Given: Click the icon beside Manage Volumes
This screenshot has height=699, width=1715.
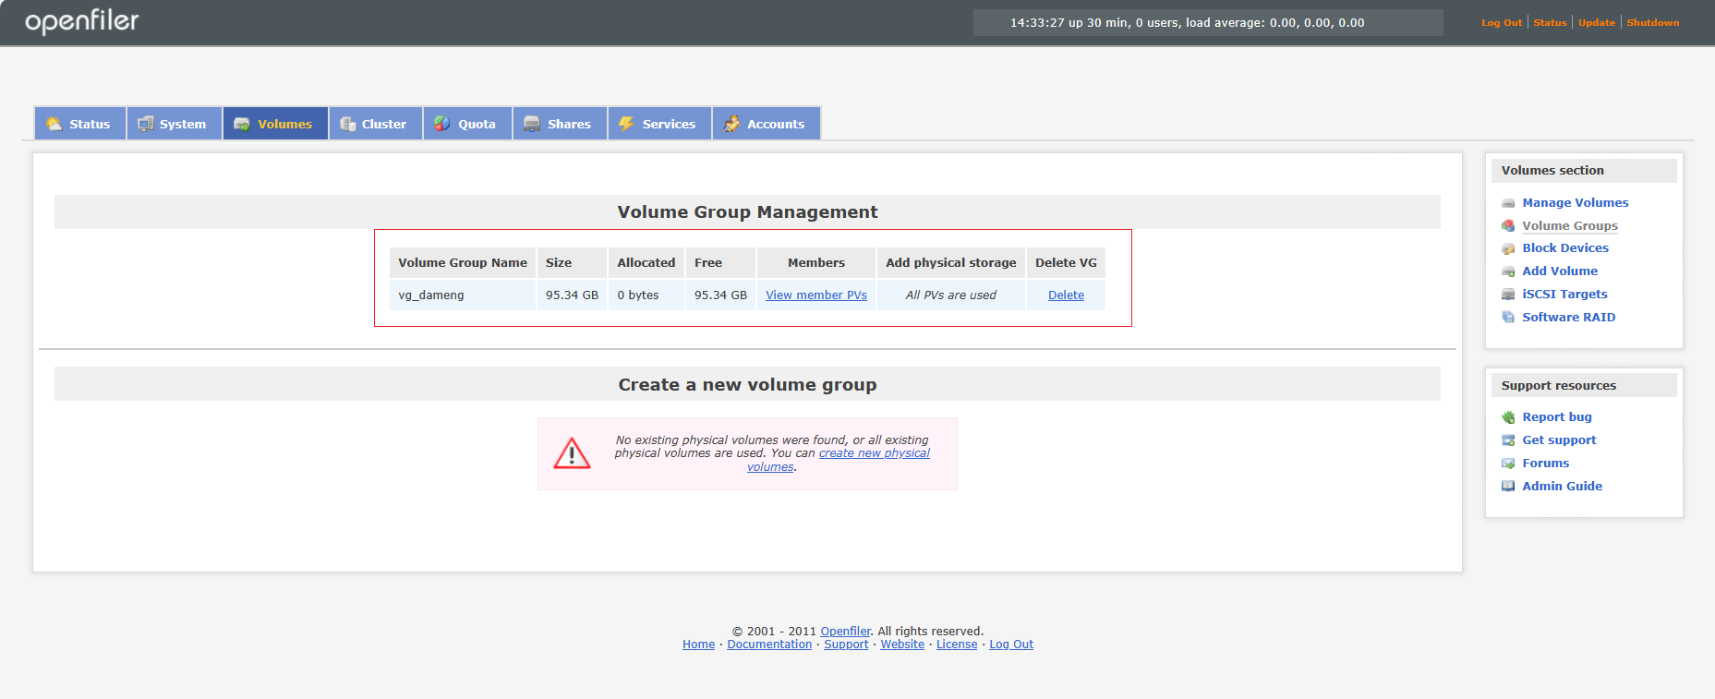Looking at the screenshot, I should point(1508,203).
